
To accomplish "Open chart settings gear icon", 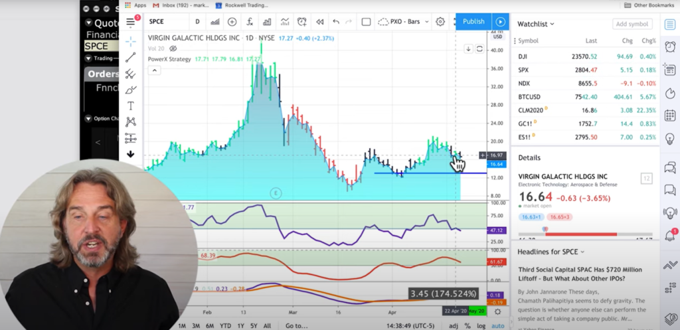I will (440, 22).
